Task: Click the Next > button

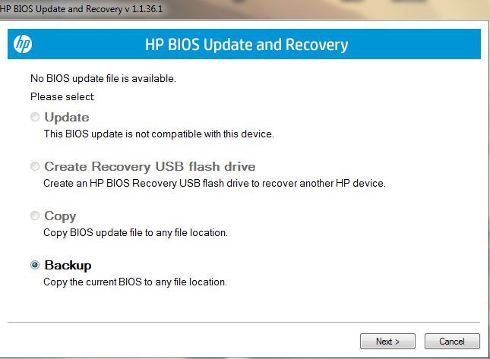Action: click(x=387, y=342)
